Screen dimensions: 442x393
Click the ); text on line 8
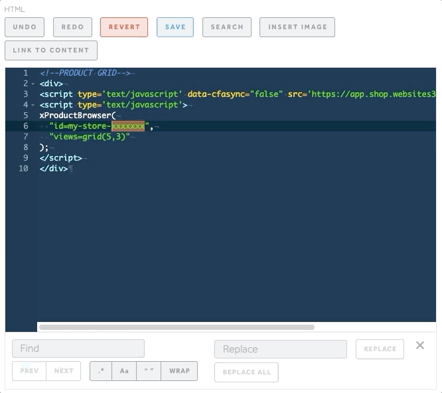tap(44, 147)
